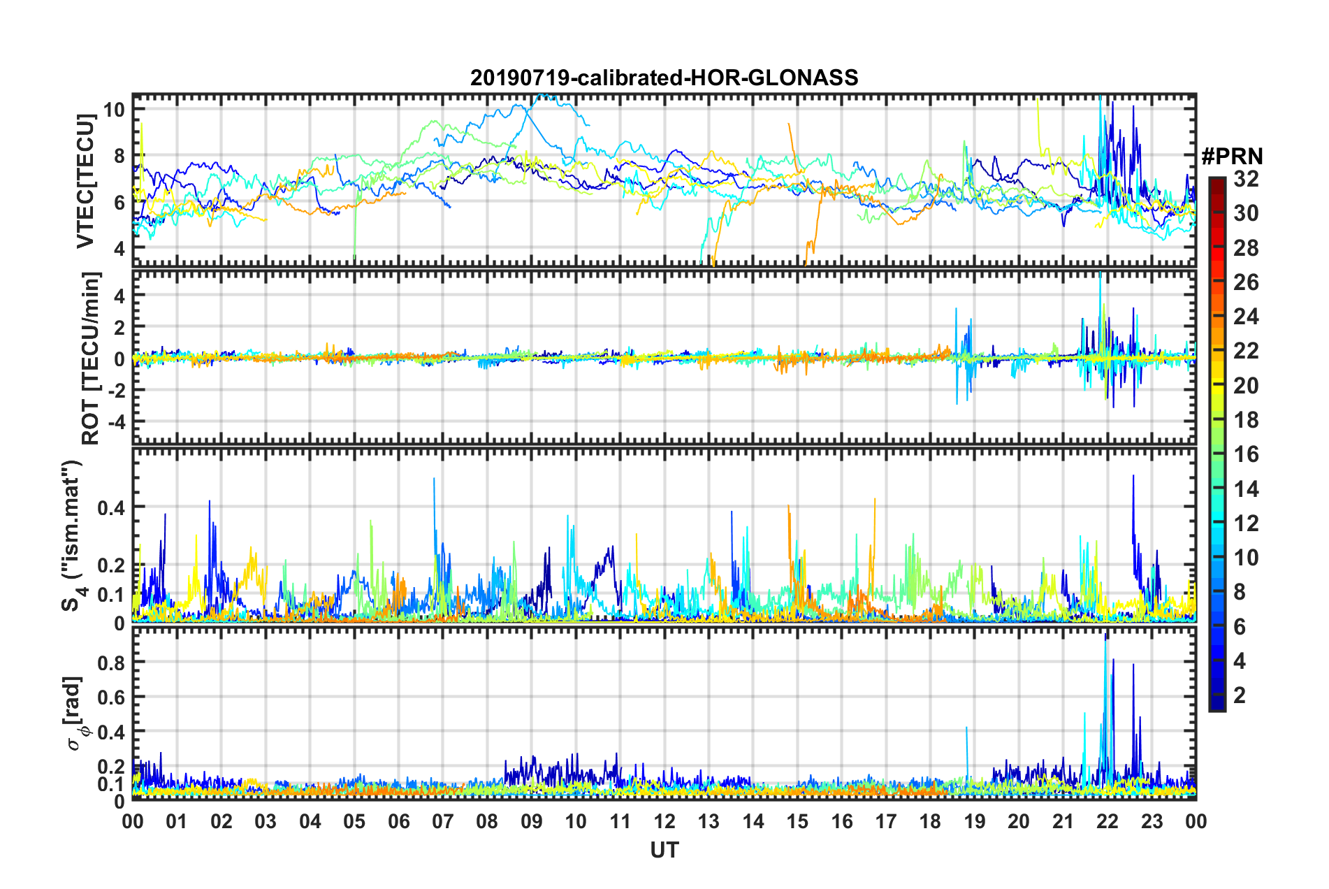Click the UT axis tick label "03"
The height and width of the screenshot is (889, 1329).
[x=266, y=821]
